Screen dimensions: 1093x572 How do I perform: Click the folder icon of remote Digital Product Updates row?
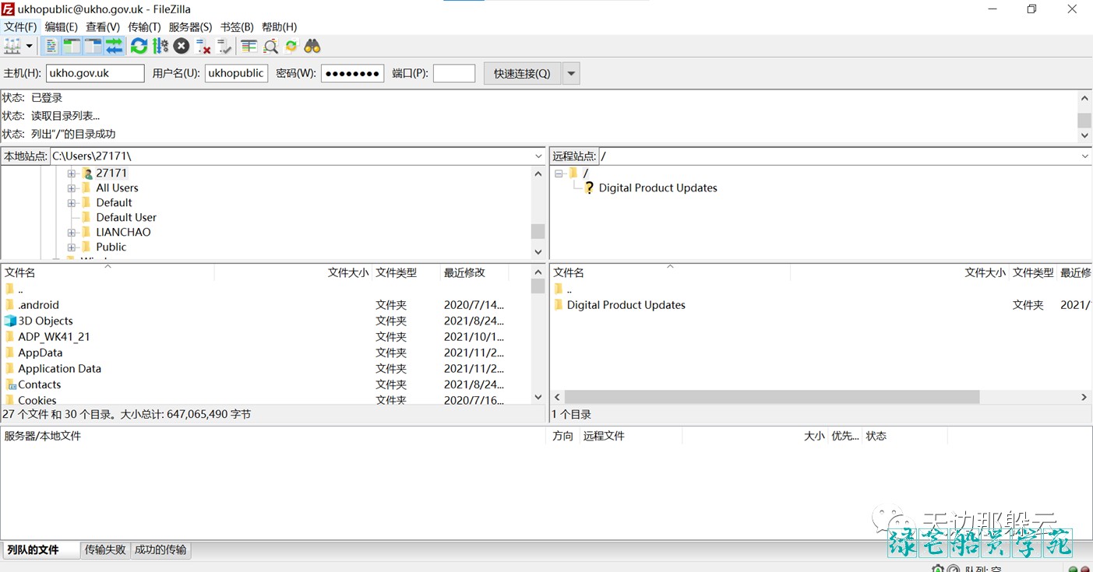pyautogui.click(x=559, y=305)
